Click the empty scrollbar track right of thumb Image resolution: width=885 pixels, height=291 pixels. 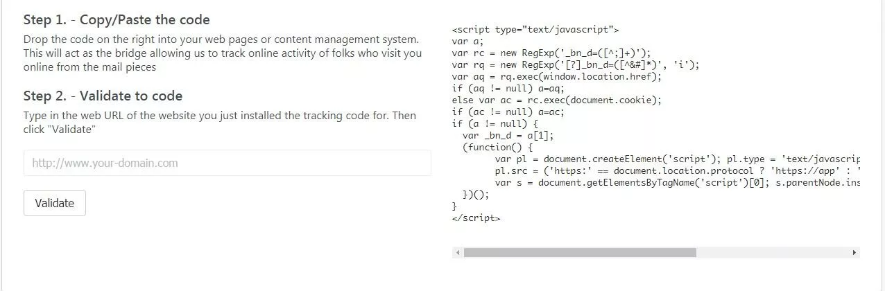pyautogui.click(x=770, y=253)
